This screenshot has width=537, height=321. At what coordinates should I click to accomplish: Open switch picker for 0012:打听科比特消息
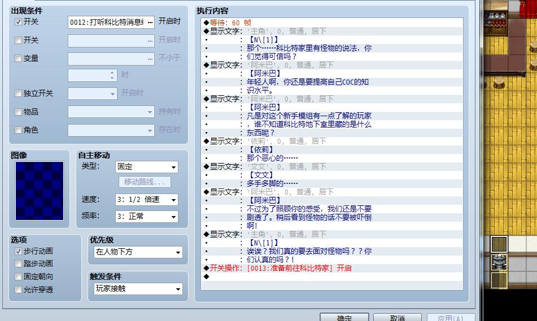coord(150,22)
